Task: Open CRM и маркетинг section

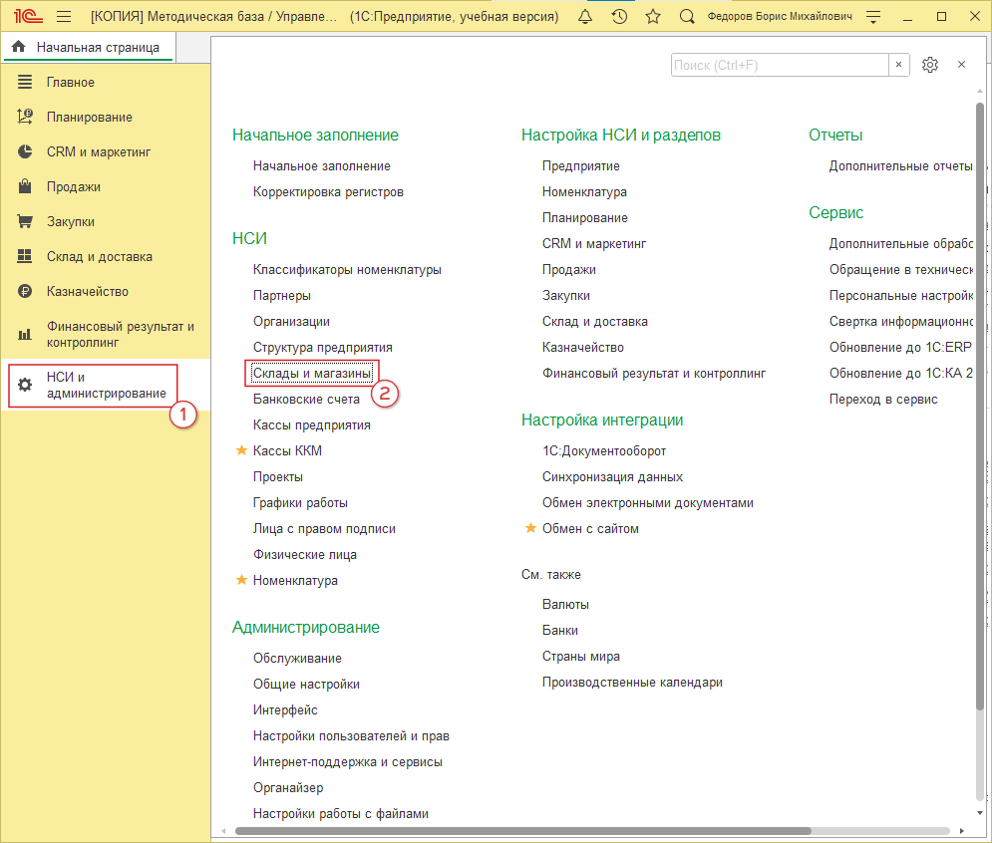Action: [x=98, y=151]
